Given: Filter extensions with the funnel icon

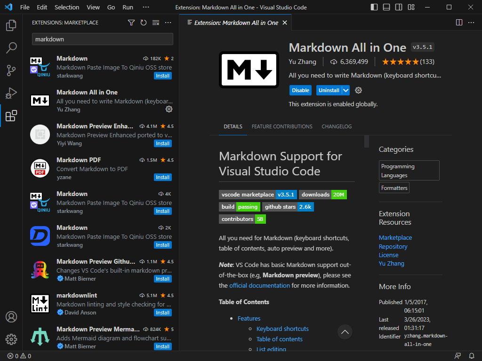Looking at the screenshot, I should [131, 23].
